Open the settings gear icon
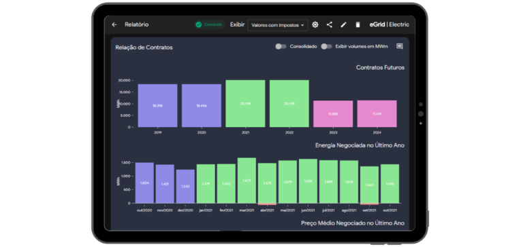 [x=315, y=24]
